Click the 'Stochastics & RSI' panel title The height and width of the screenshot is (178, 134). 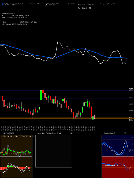coord(115,133)
